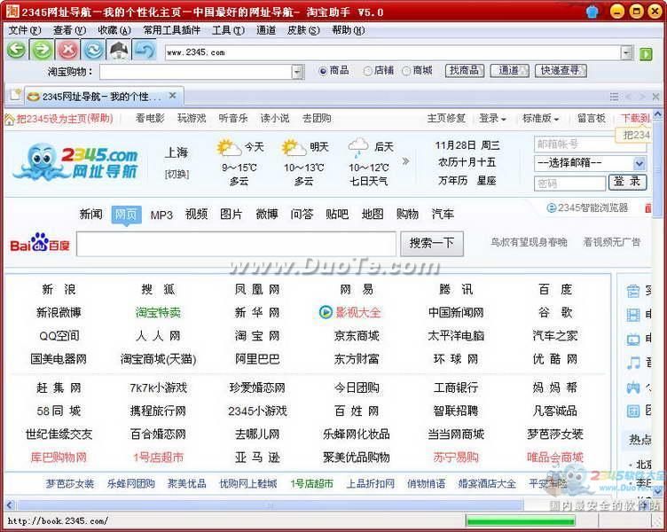Screen dimensions: 667x532
Task: Click the Home page house icon
Action: [119, 51]
